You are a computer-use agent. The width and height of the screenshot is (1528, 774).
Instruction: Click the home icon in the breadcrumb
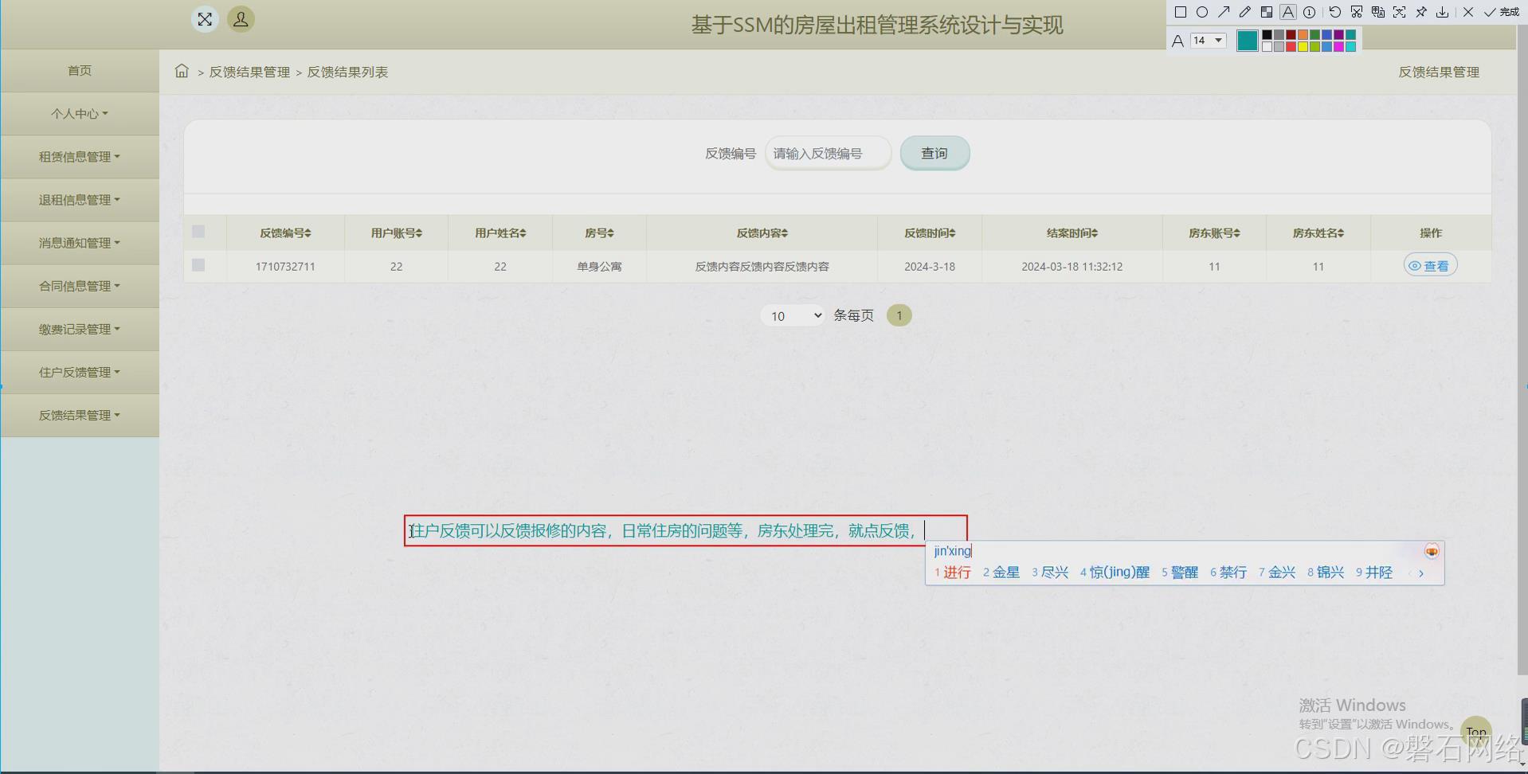(182, 71)
